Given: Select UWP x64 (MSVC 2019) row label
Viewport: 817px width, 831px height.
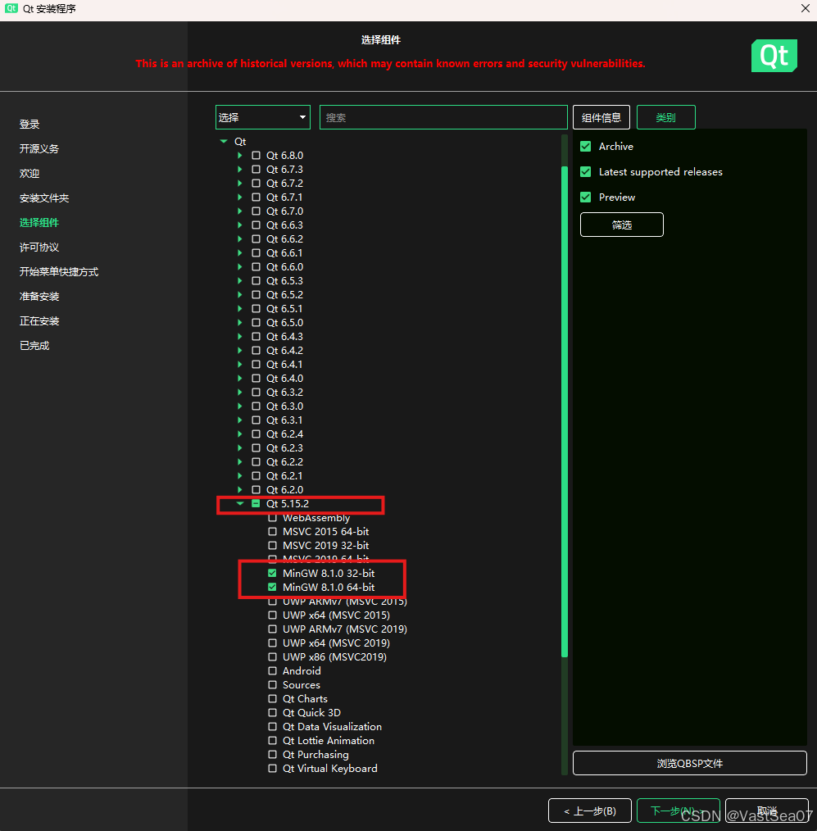Looking at the screenshot, I should tap(337, 643).
